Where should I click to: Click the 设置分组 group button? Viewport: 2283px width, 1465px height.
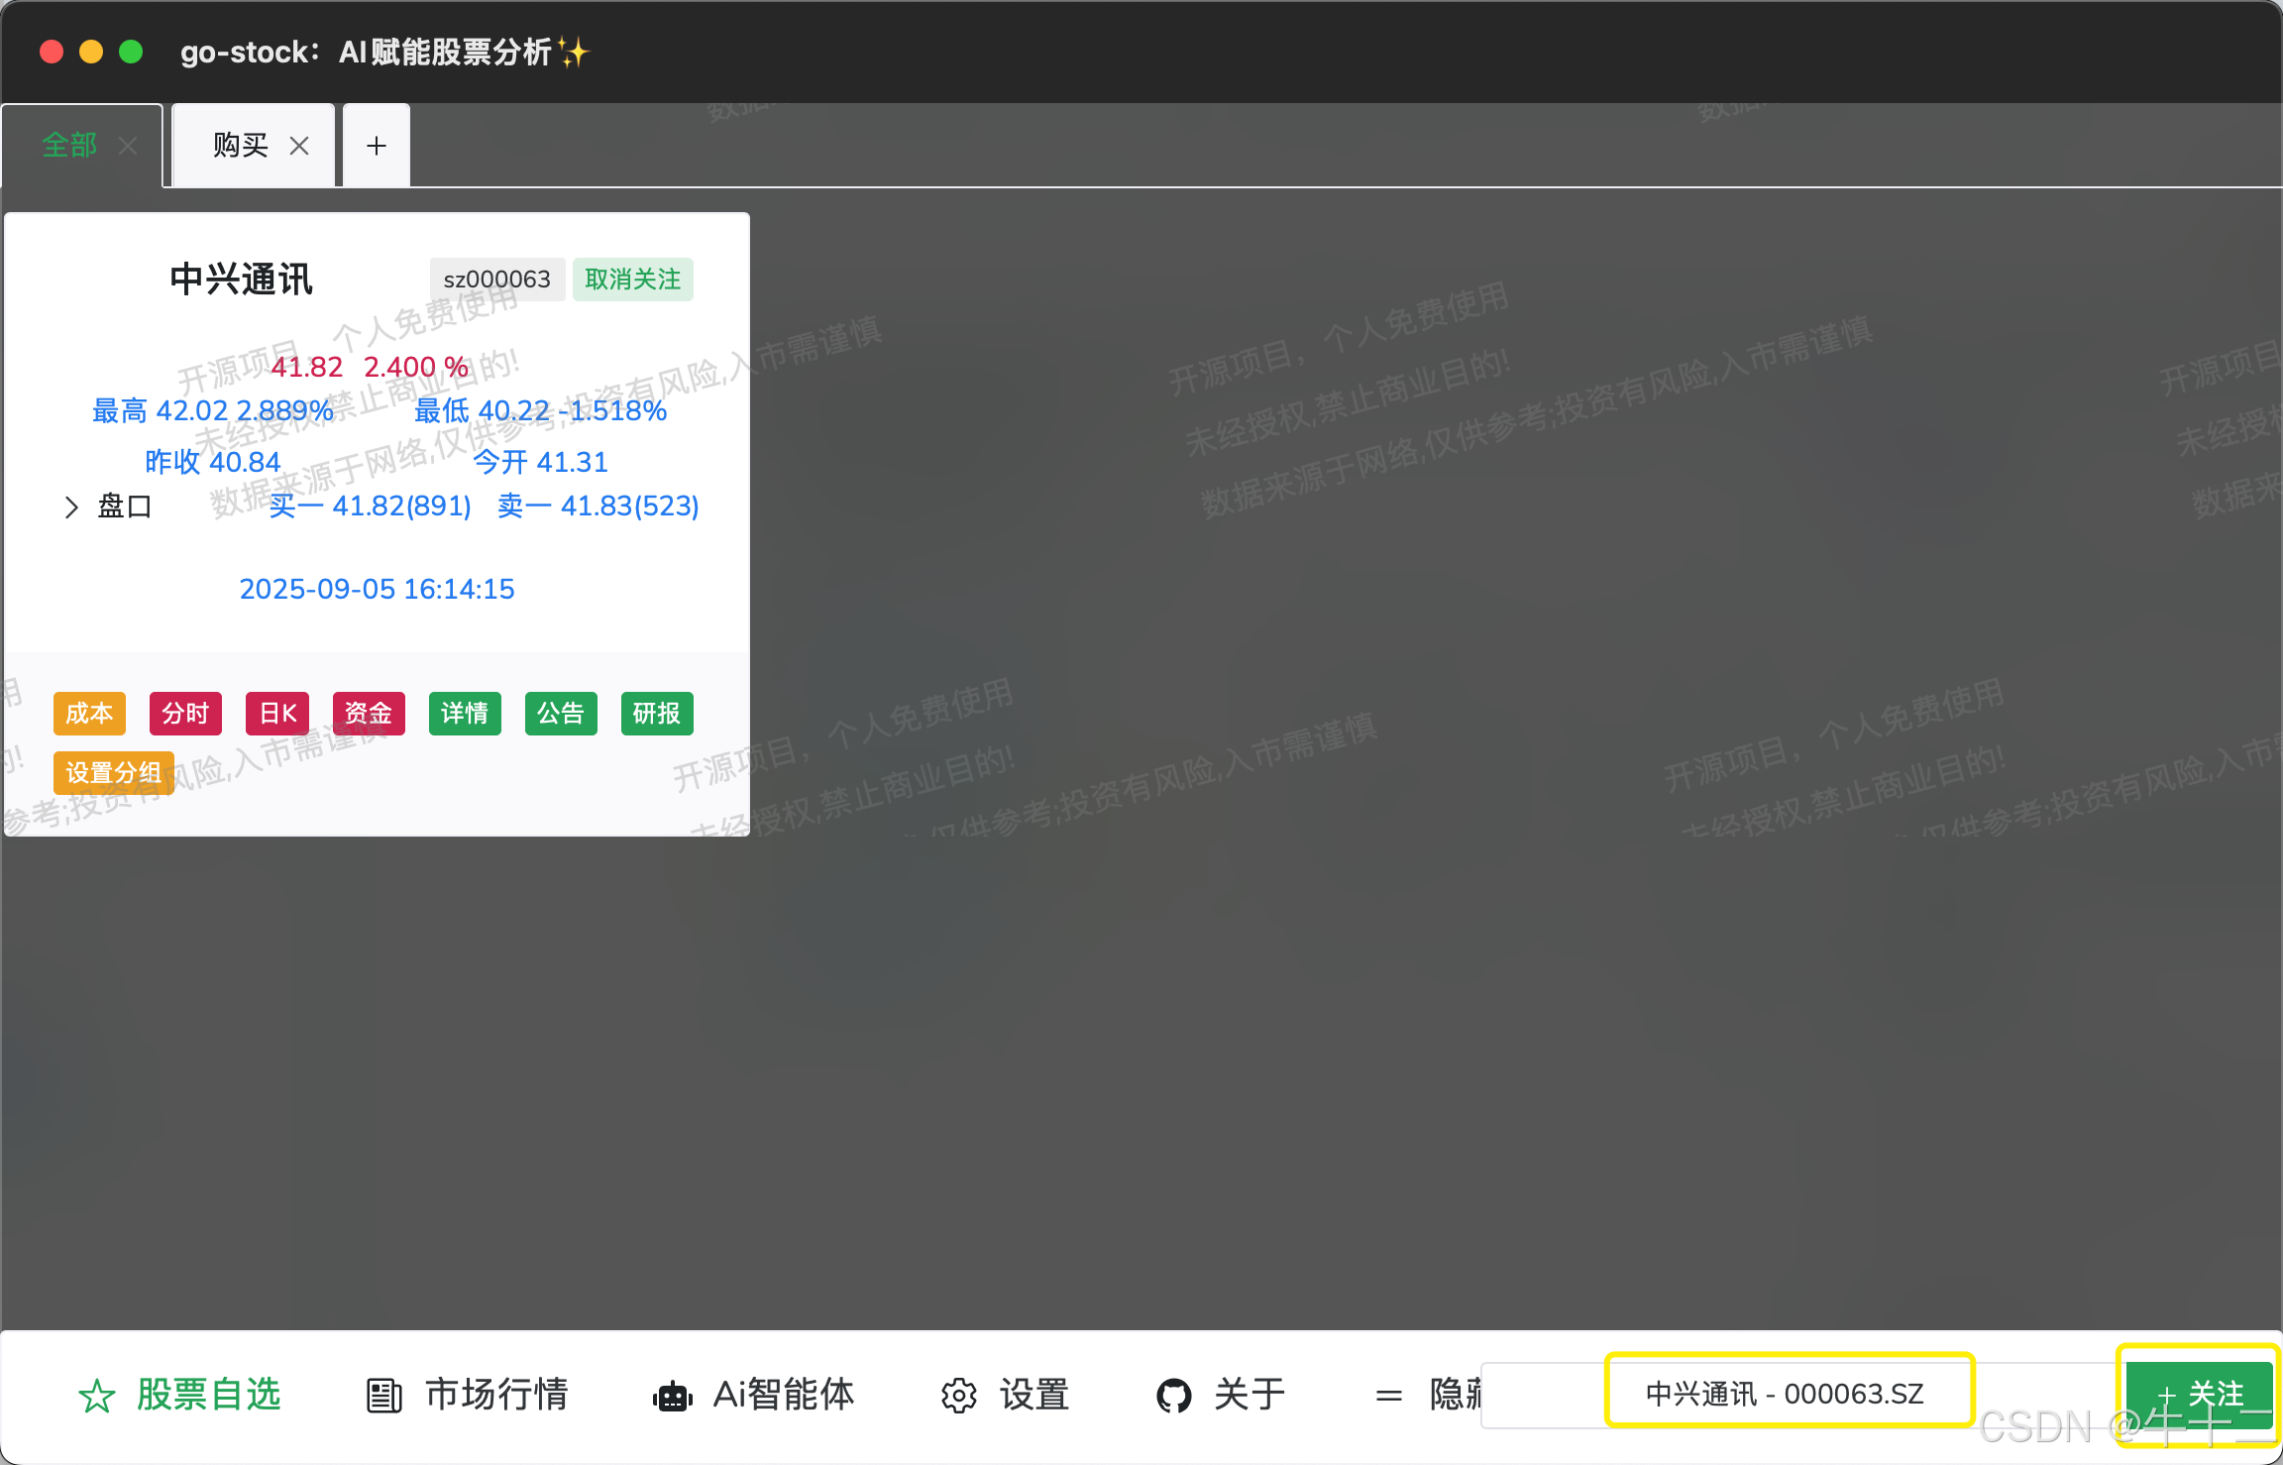coord(114,773)
